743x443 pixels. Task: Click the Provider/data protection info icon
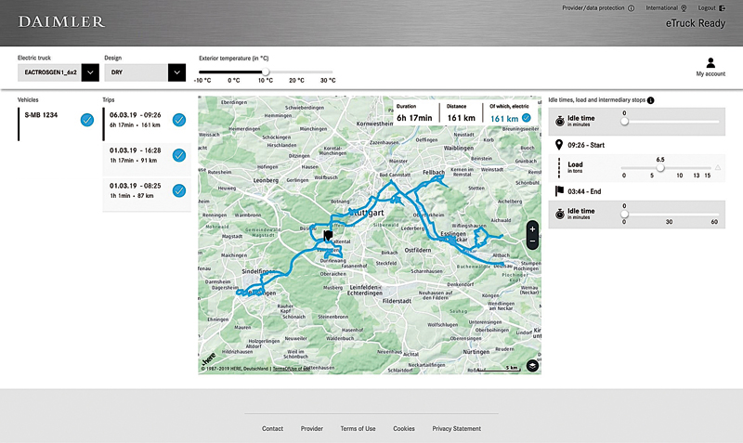(x=631, y=7)
